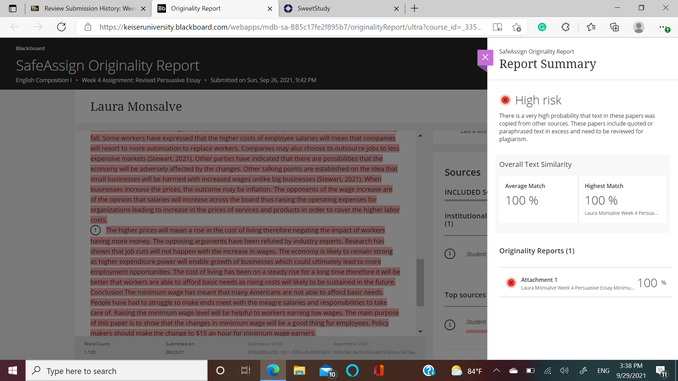Open the Mail app

[327, 371]
